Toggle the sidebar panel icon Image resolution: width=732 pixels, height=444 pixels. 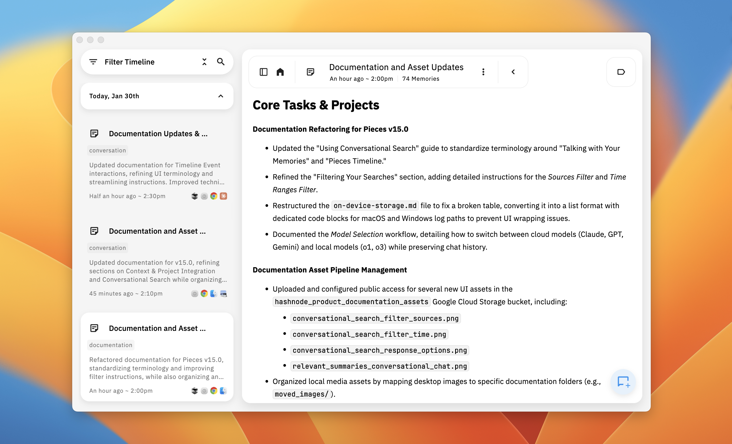click(x=263, y=72)
